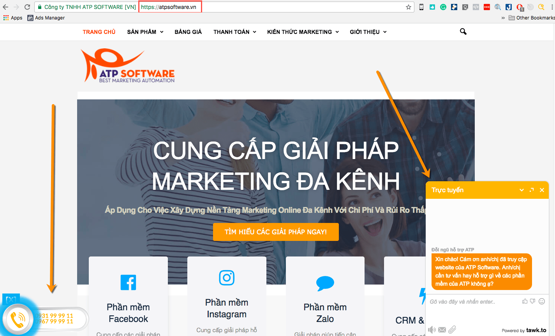Open the Ads Manager bookmark
The height and width of the screenshot is (336, 555).
46,18
